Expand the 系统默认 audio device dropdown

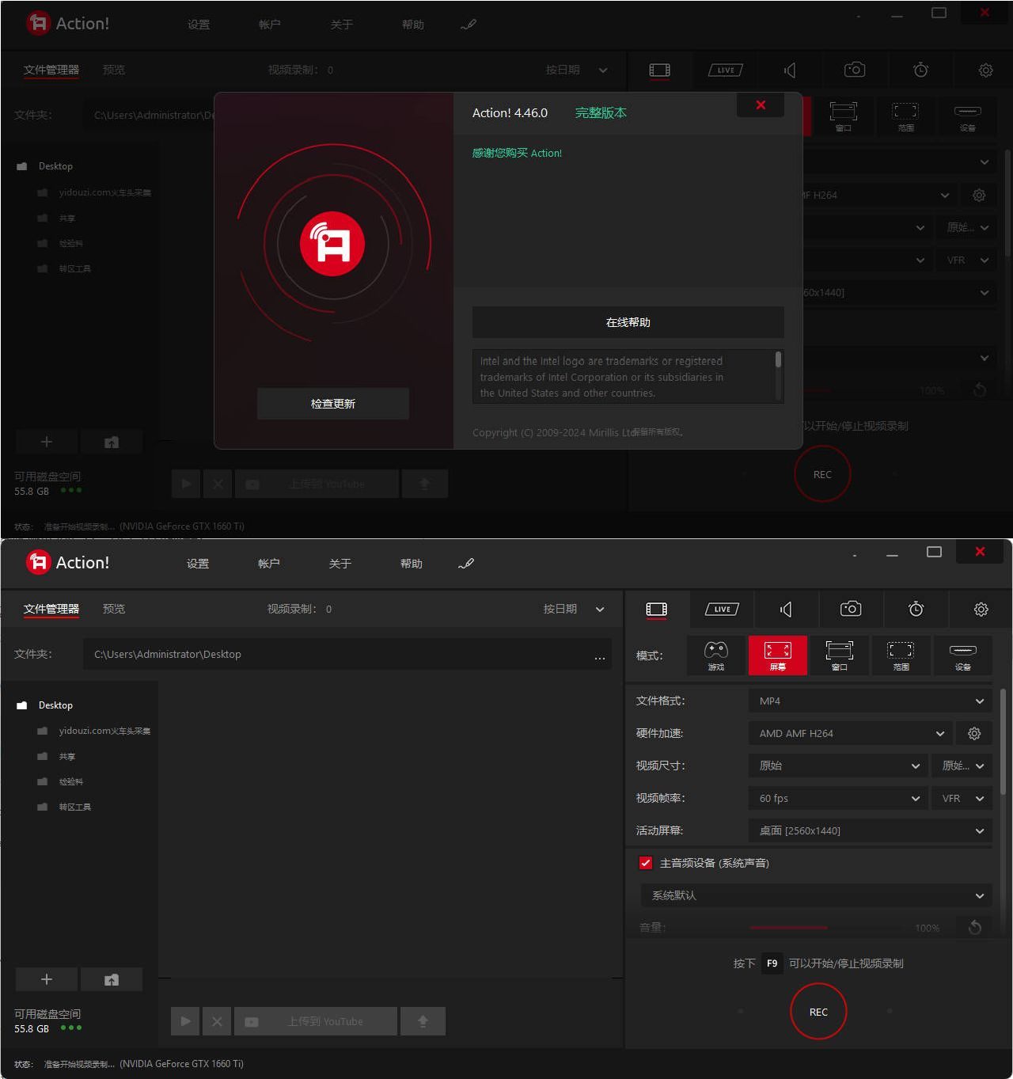pos(815,896)
